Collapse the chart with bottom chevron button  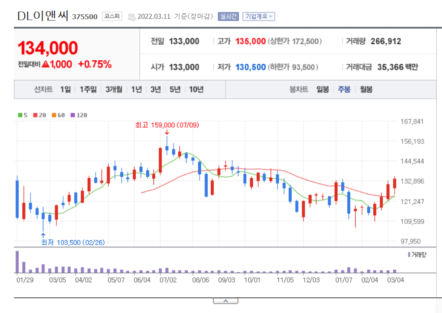(x=225, y=301)
